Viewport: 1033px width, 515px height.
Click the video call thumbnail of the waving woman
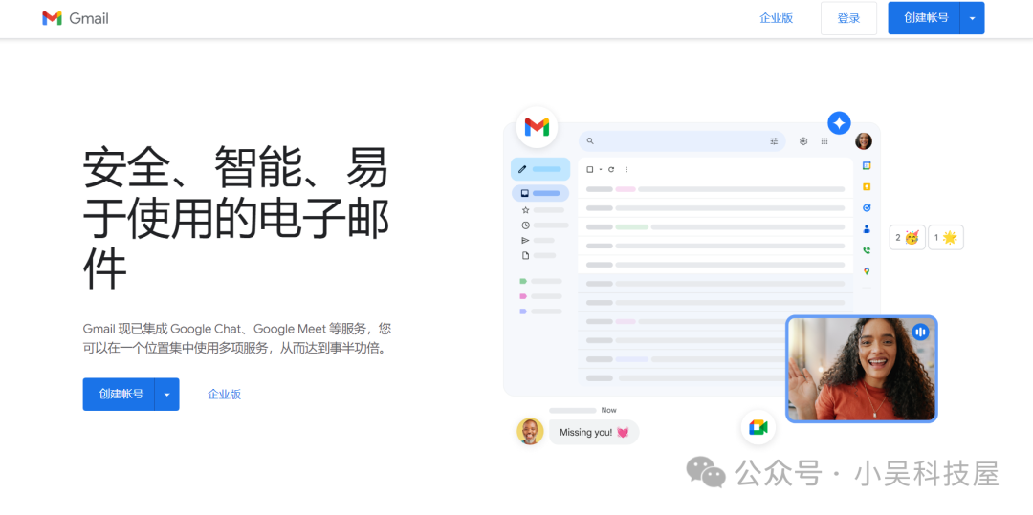[x=862, y=369]
